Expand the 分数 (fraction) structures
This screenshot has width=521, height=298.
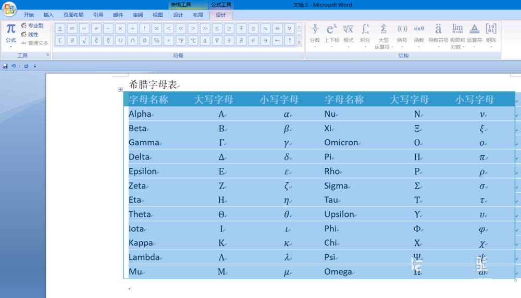click(315, 35)
